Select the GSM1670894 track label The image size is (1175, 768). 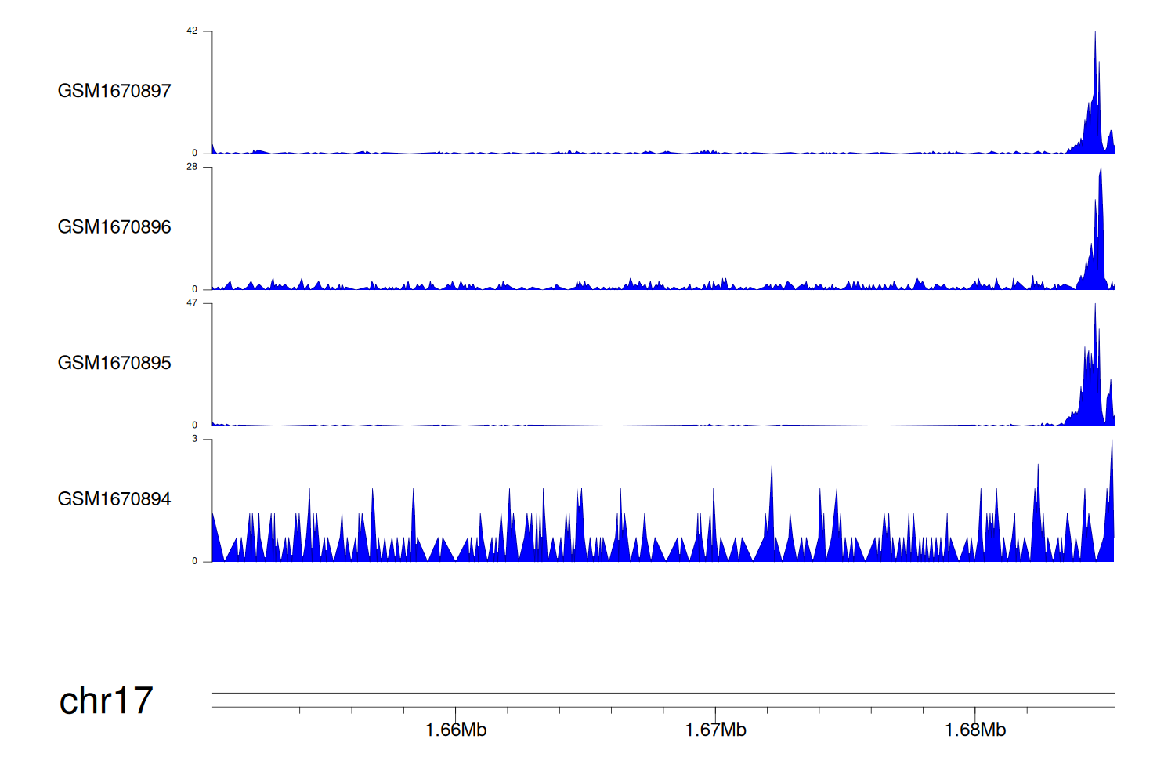tap(114, 499)
